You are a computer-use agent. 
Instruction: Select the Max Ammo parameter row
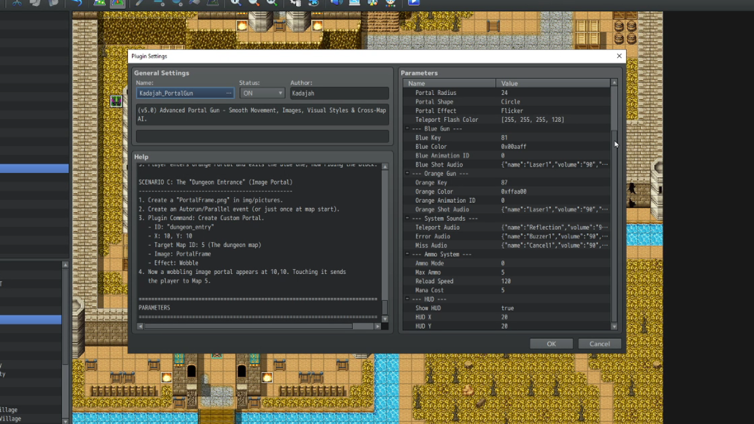coord(507,272)
